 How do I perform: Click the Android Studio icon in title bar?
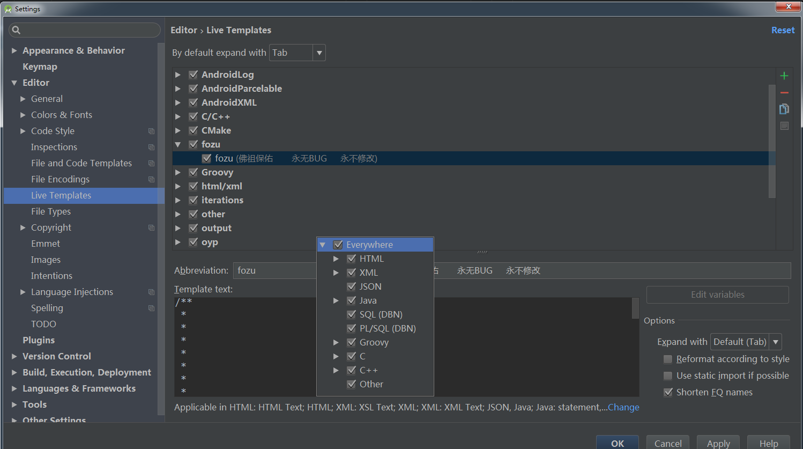click(8, 9)
